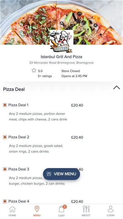Open the About cutlery icon
This screenshot has width=123, height=219.
[86, 209]
